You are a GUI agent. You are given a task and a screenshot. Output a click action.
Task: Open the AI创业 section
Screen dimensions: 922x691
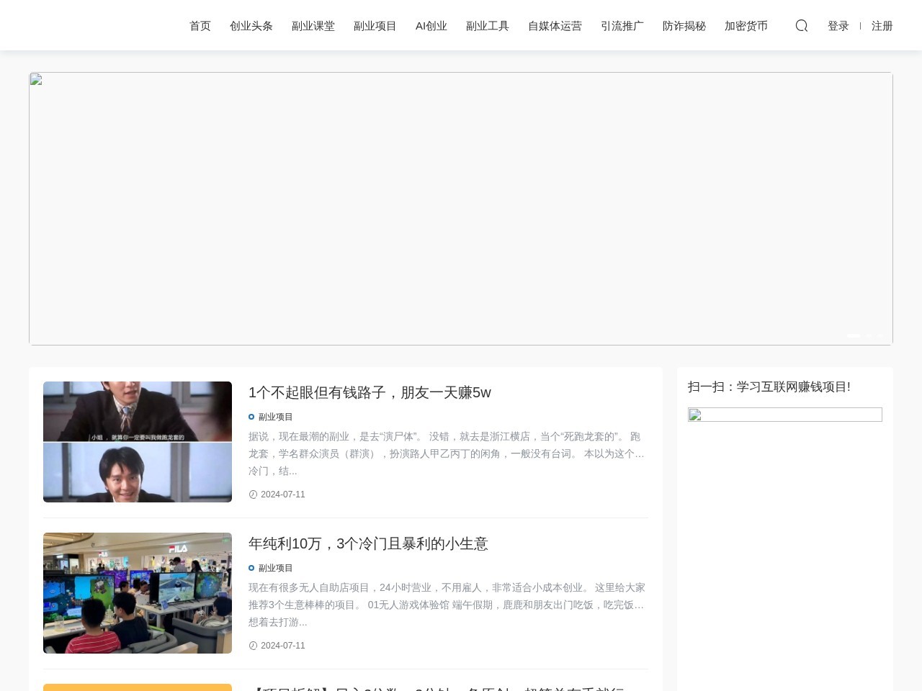pos(431,26)
